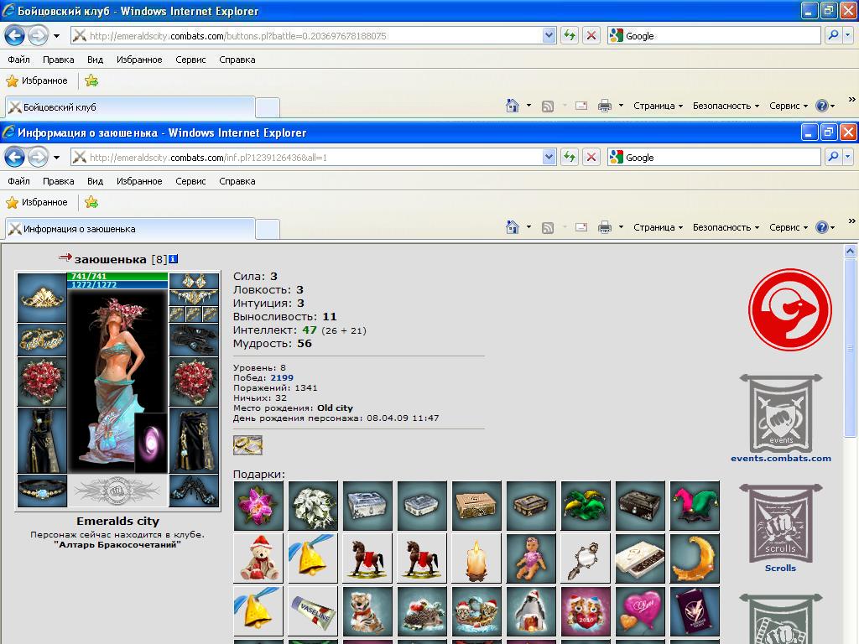
Task: Click the Add to favorites bar icon in front window
Action: pos(91,202)
